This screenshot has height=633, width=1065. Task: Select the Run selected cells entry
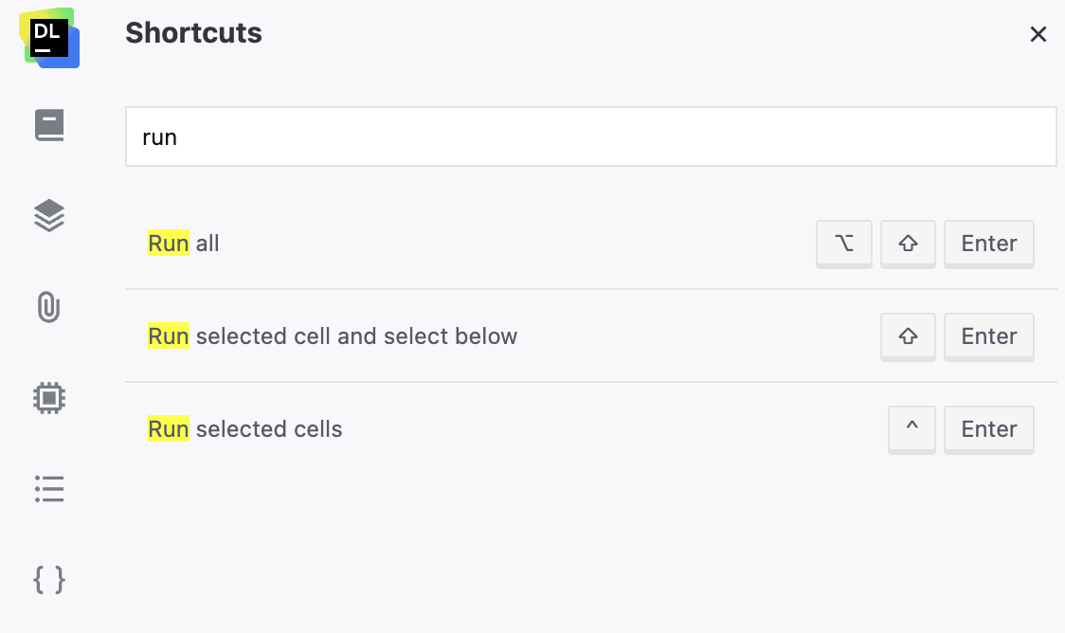[244, 429]
